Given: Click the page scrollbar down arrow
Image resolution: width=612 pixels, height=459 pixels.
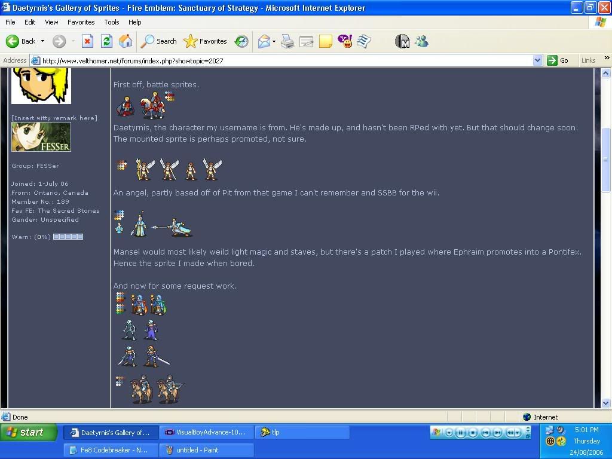Looking at the screenshot, I should 605,403.
